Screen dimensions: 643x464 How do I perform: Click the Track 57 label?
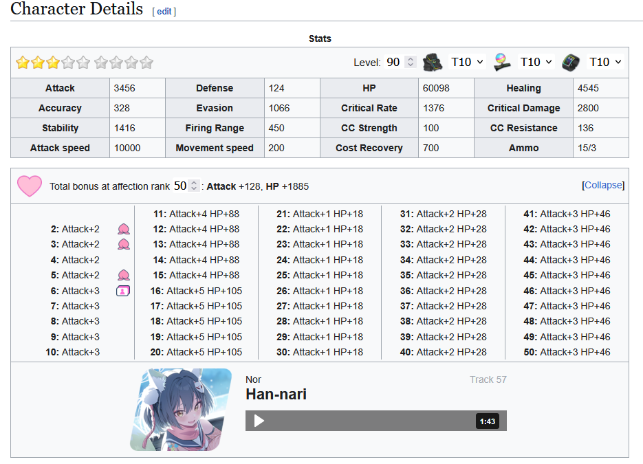pos(488,379)
